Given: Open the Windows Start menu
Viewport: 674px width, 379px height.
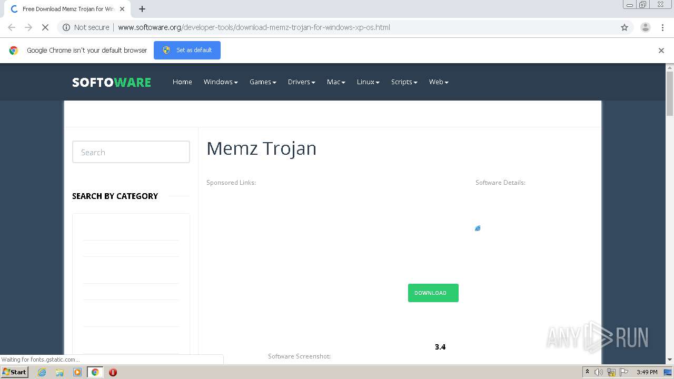Looking at the screenshot, I should (x=15, y=372).
